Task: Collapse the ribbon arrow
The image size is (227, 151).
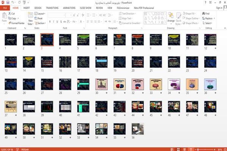Action: tap(225, 28)
